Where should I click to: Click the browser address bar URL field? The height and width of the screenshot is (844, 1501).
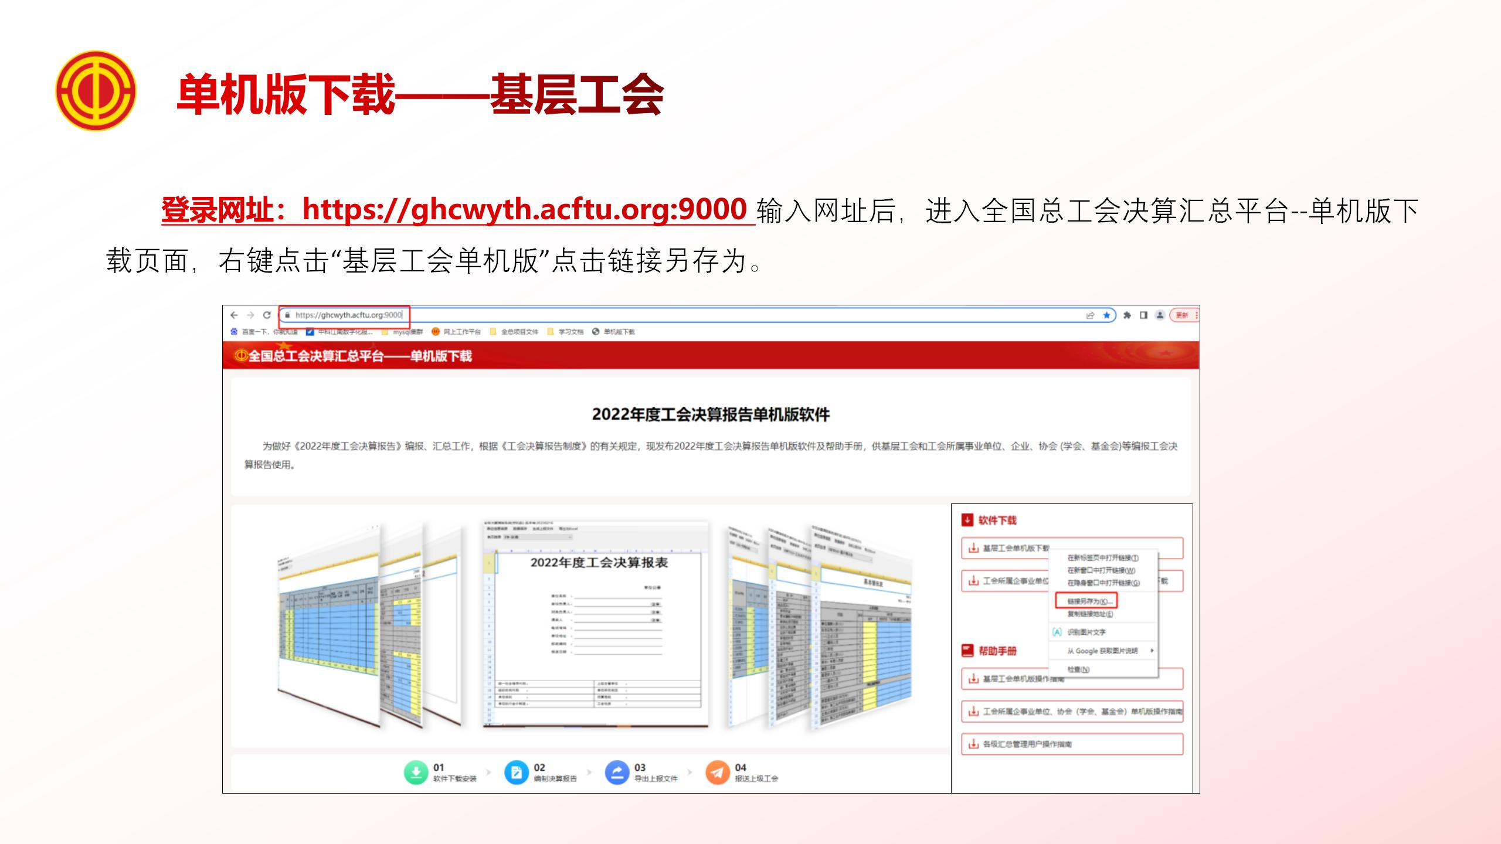pos(349,315)
